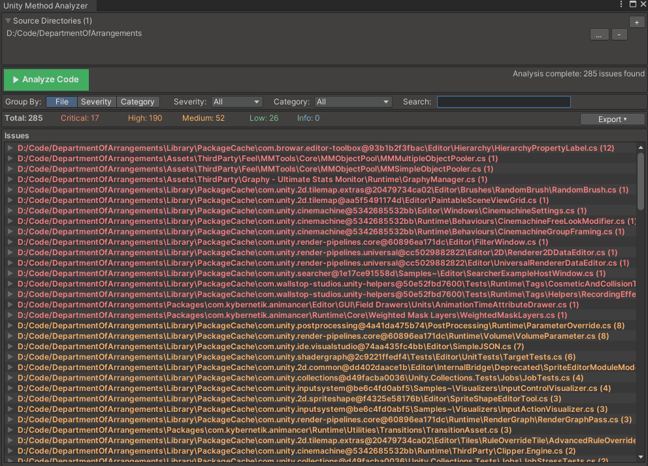The height and width of the screenshot is (466, 648).
Task: Open the window kebab options menu
Action: (x=621, y=5)
